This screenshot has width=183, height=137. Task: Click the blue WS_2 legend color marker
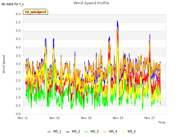(x=68, y=132)
